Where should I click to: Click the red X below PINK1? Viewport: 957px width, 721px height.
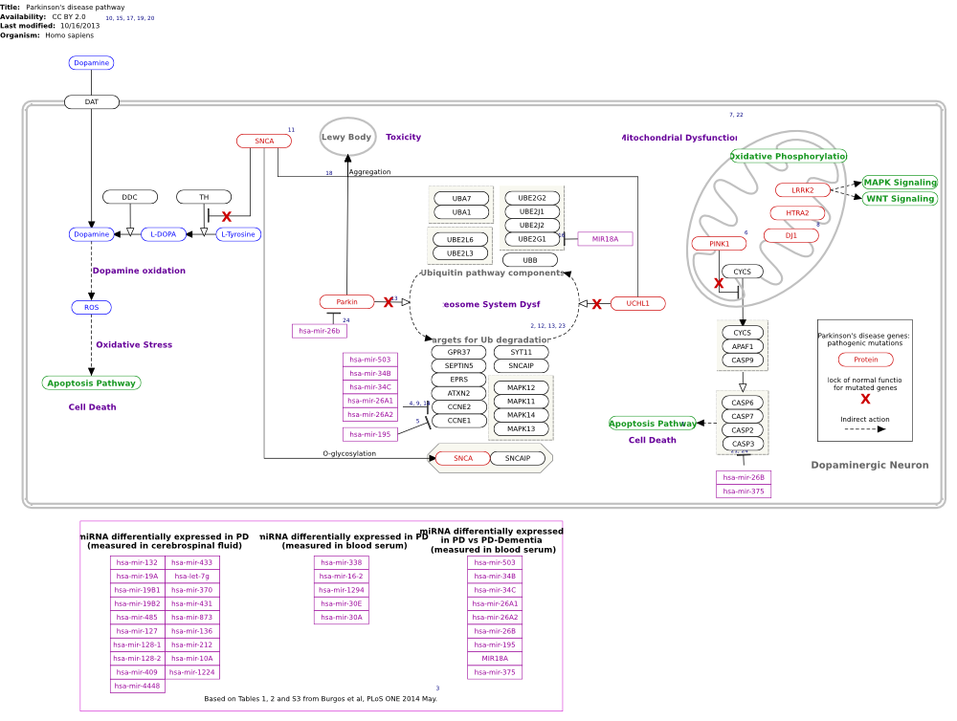pos(719,284)
